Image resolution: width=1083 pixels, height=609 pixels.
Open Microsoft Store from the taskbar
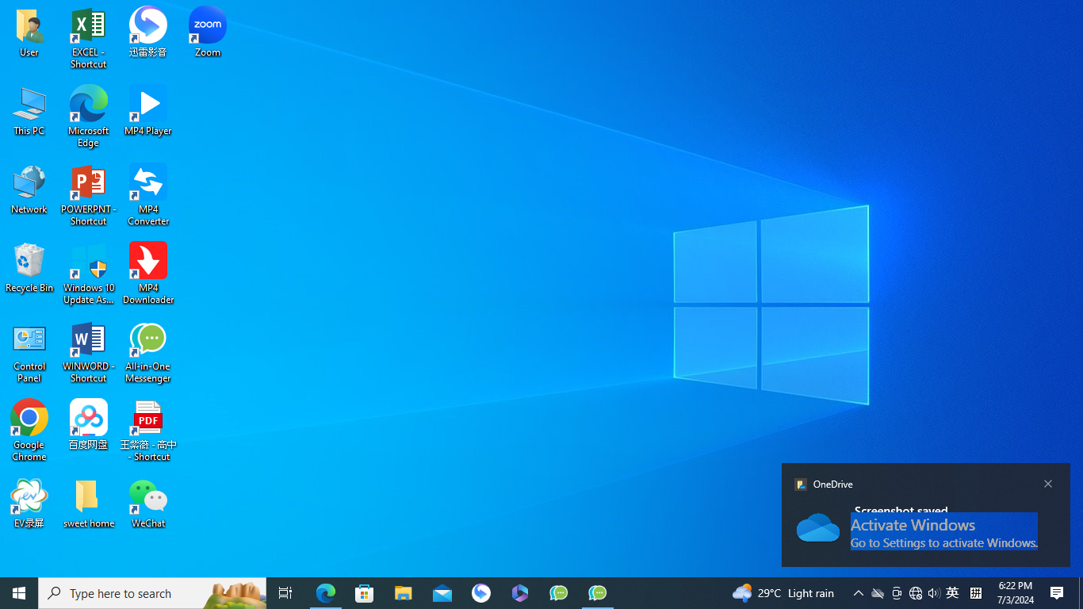click(365, 593)
